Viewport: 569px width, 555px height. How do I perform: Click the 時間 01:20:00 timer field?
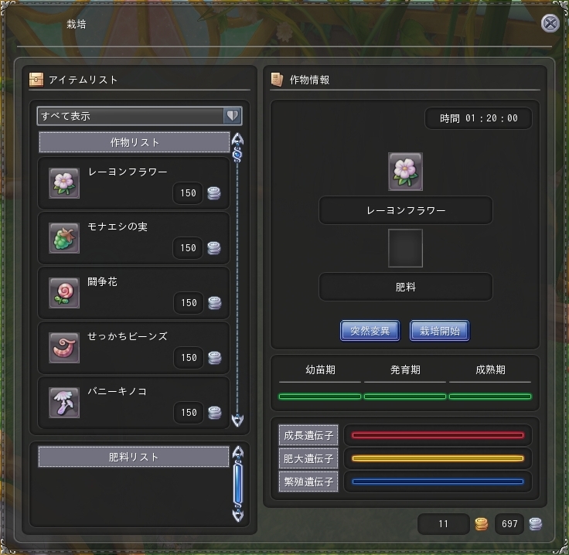(479, 118)
